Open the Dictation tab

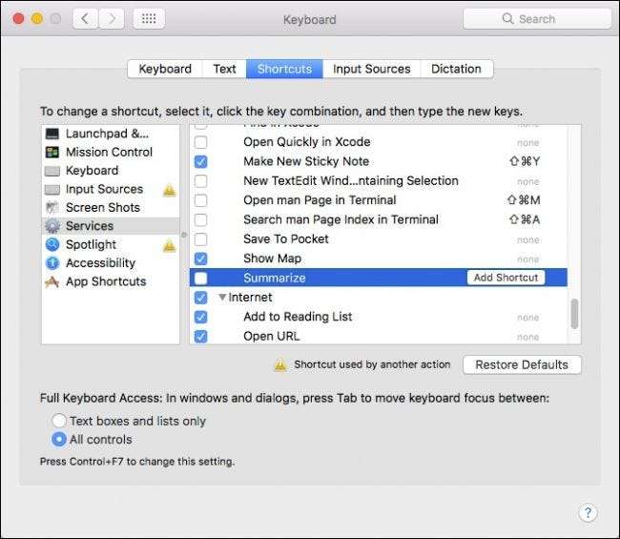coord(456,69)
